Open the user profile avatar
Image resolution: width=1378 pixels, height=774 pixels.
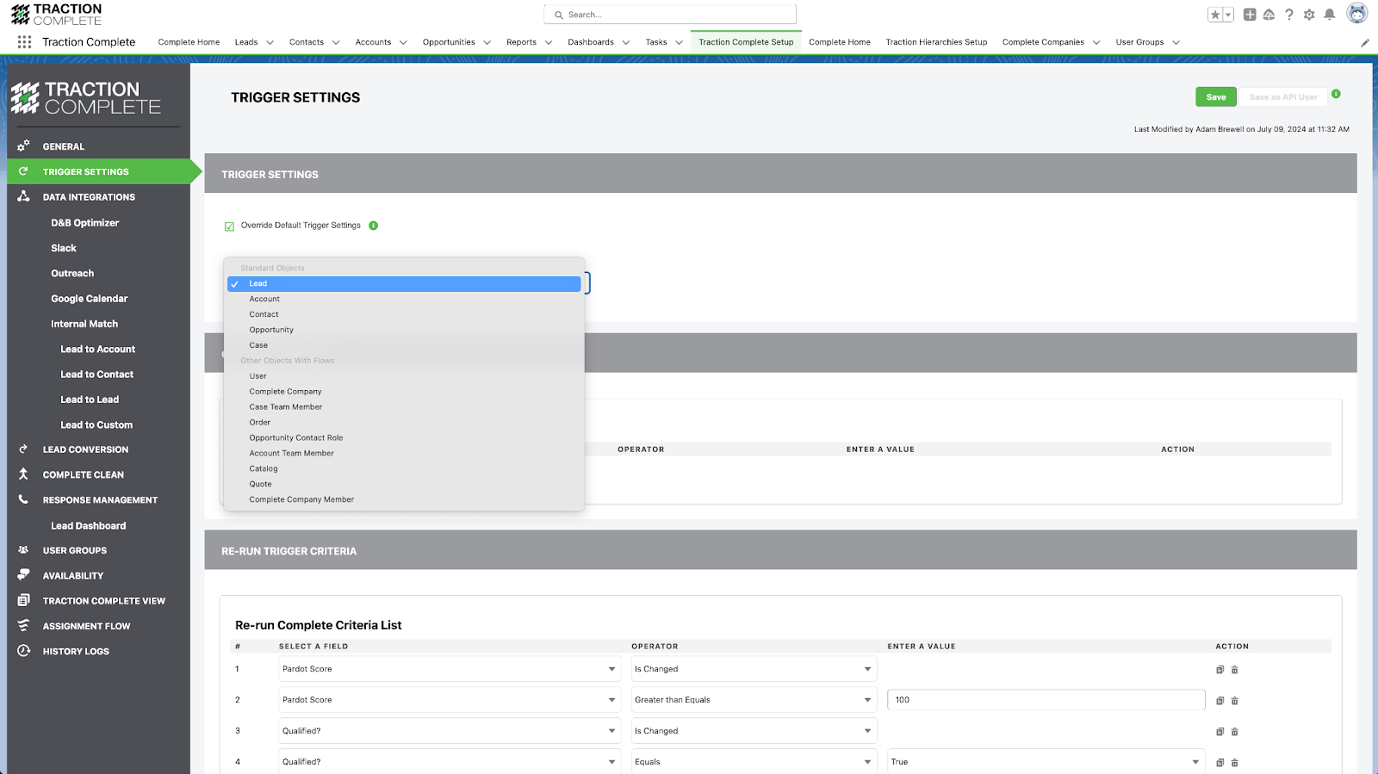[1357, 14]
